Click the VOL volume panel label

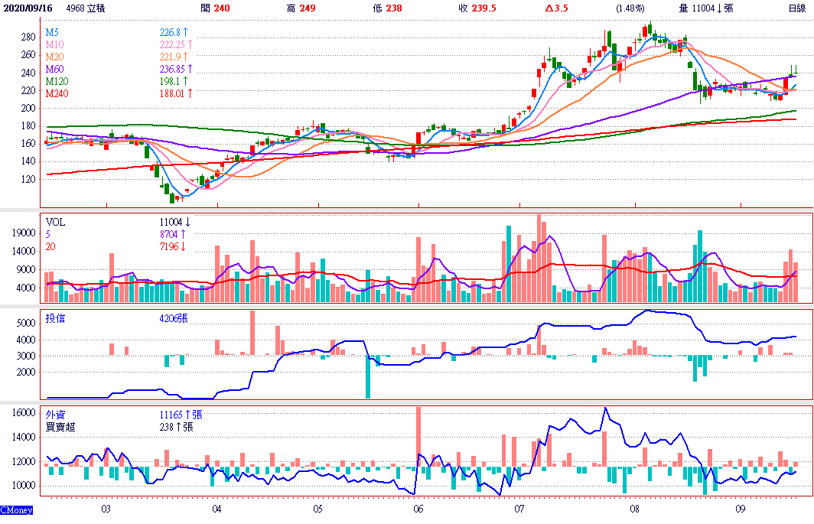pyautogui.click(x=56, y=222)
